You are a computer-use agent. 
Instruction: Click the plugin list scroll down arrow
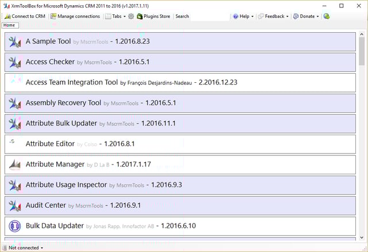(x=362, y=238)
